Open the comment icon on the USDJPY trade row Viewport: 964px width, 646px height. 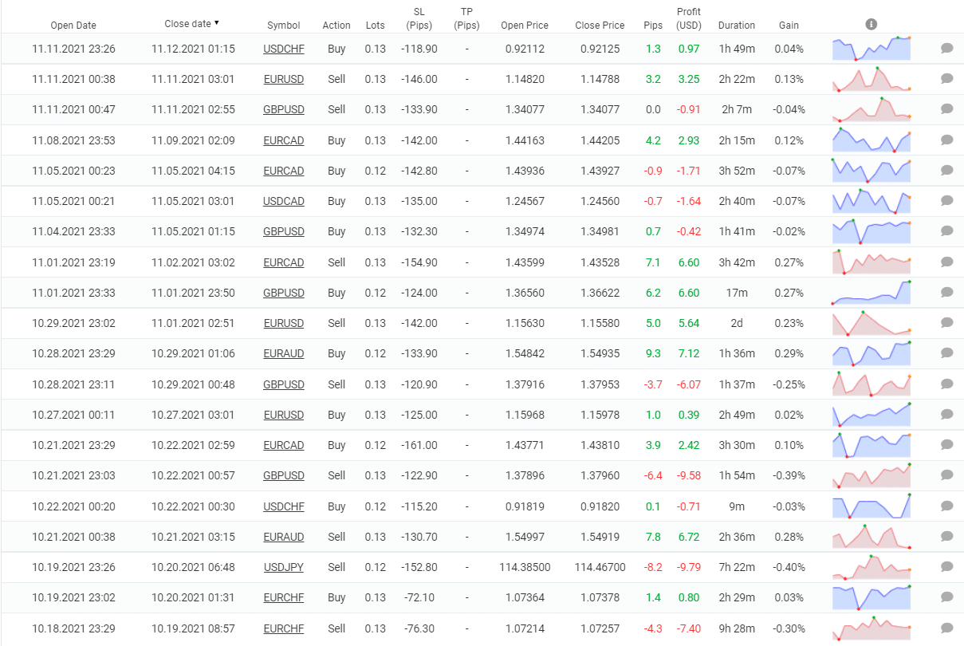(946, 567)
